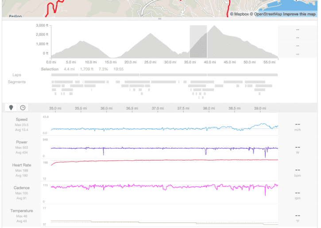Click the Power chart label
The width and height of the screenshot is (321, 228).
click(21, 143)
